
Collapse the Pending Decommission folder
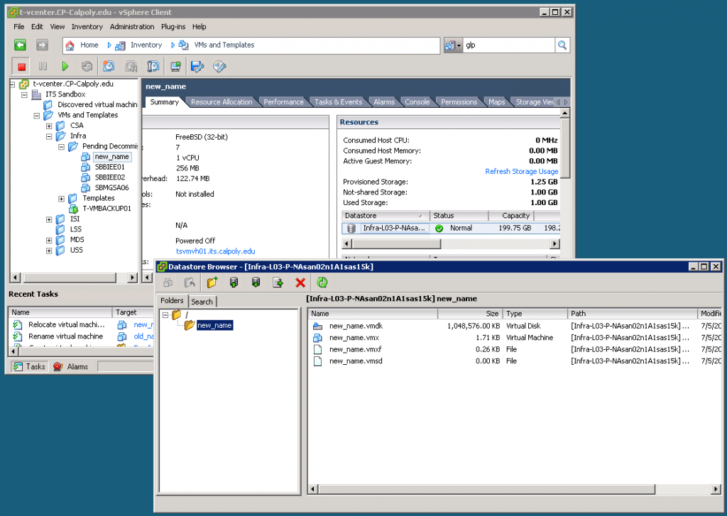pos(61,147)
